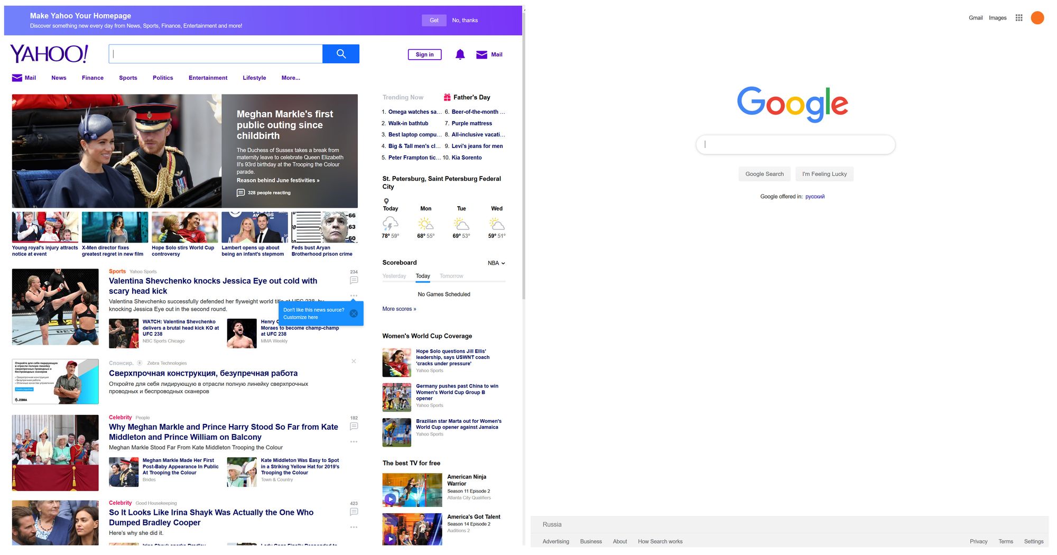Focus the Yahoo search input field
The width and height of the screenshot is (1057, 555).
tap(216, 54)
